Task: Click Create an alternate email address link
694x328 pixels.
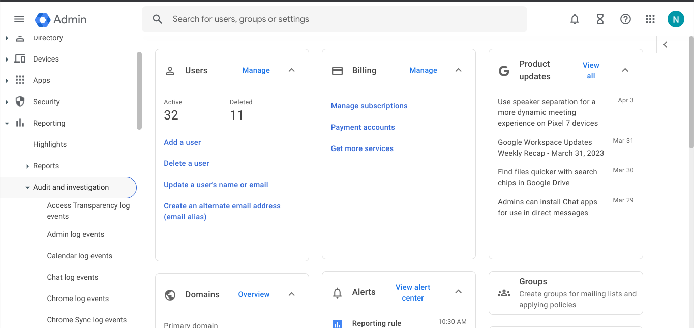Action: pyautogui.click(x=222, y=211)
